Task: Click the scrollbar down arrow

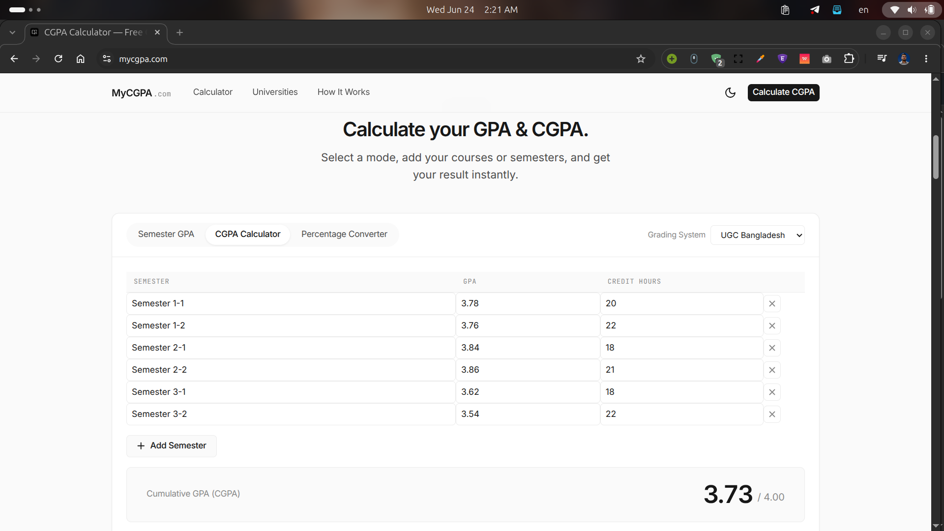Action: [936, 526]
